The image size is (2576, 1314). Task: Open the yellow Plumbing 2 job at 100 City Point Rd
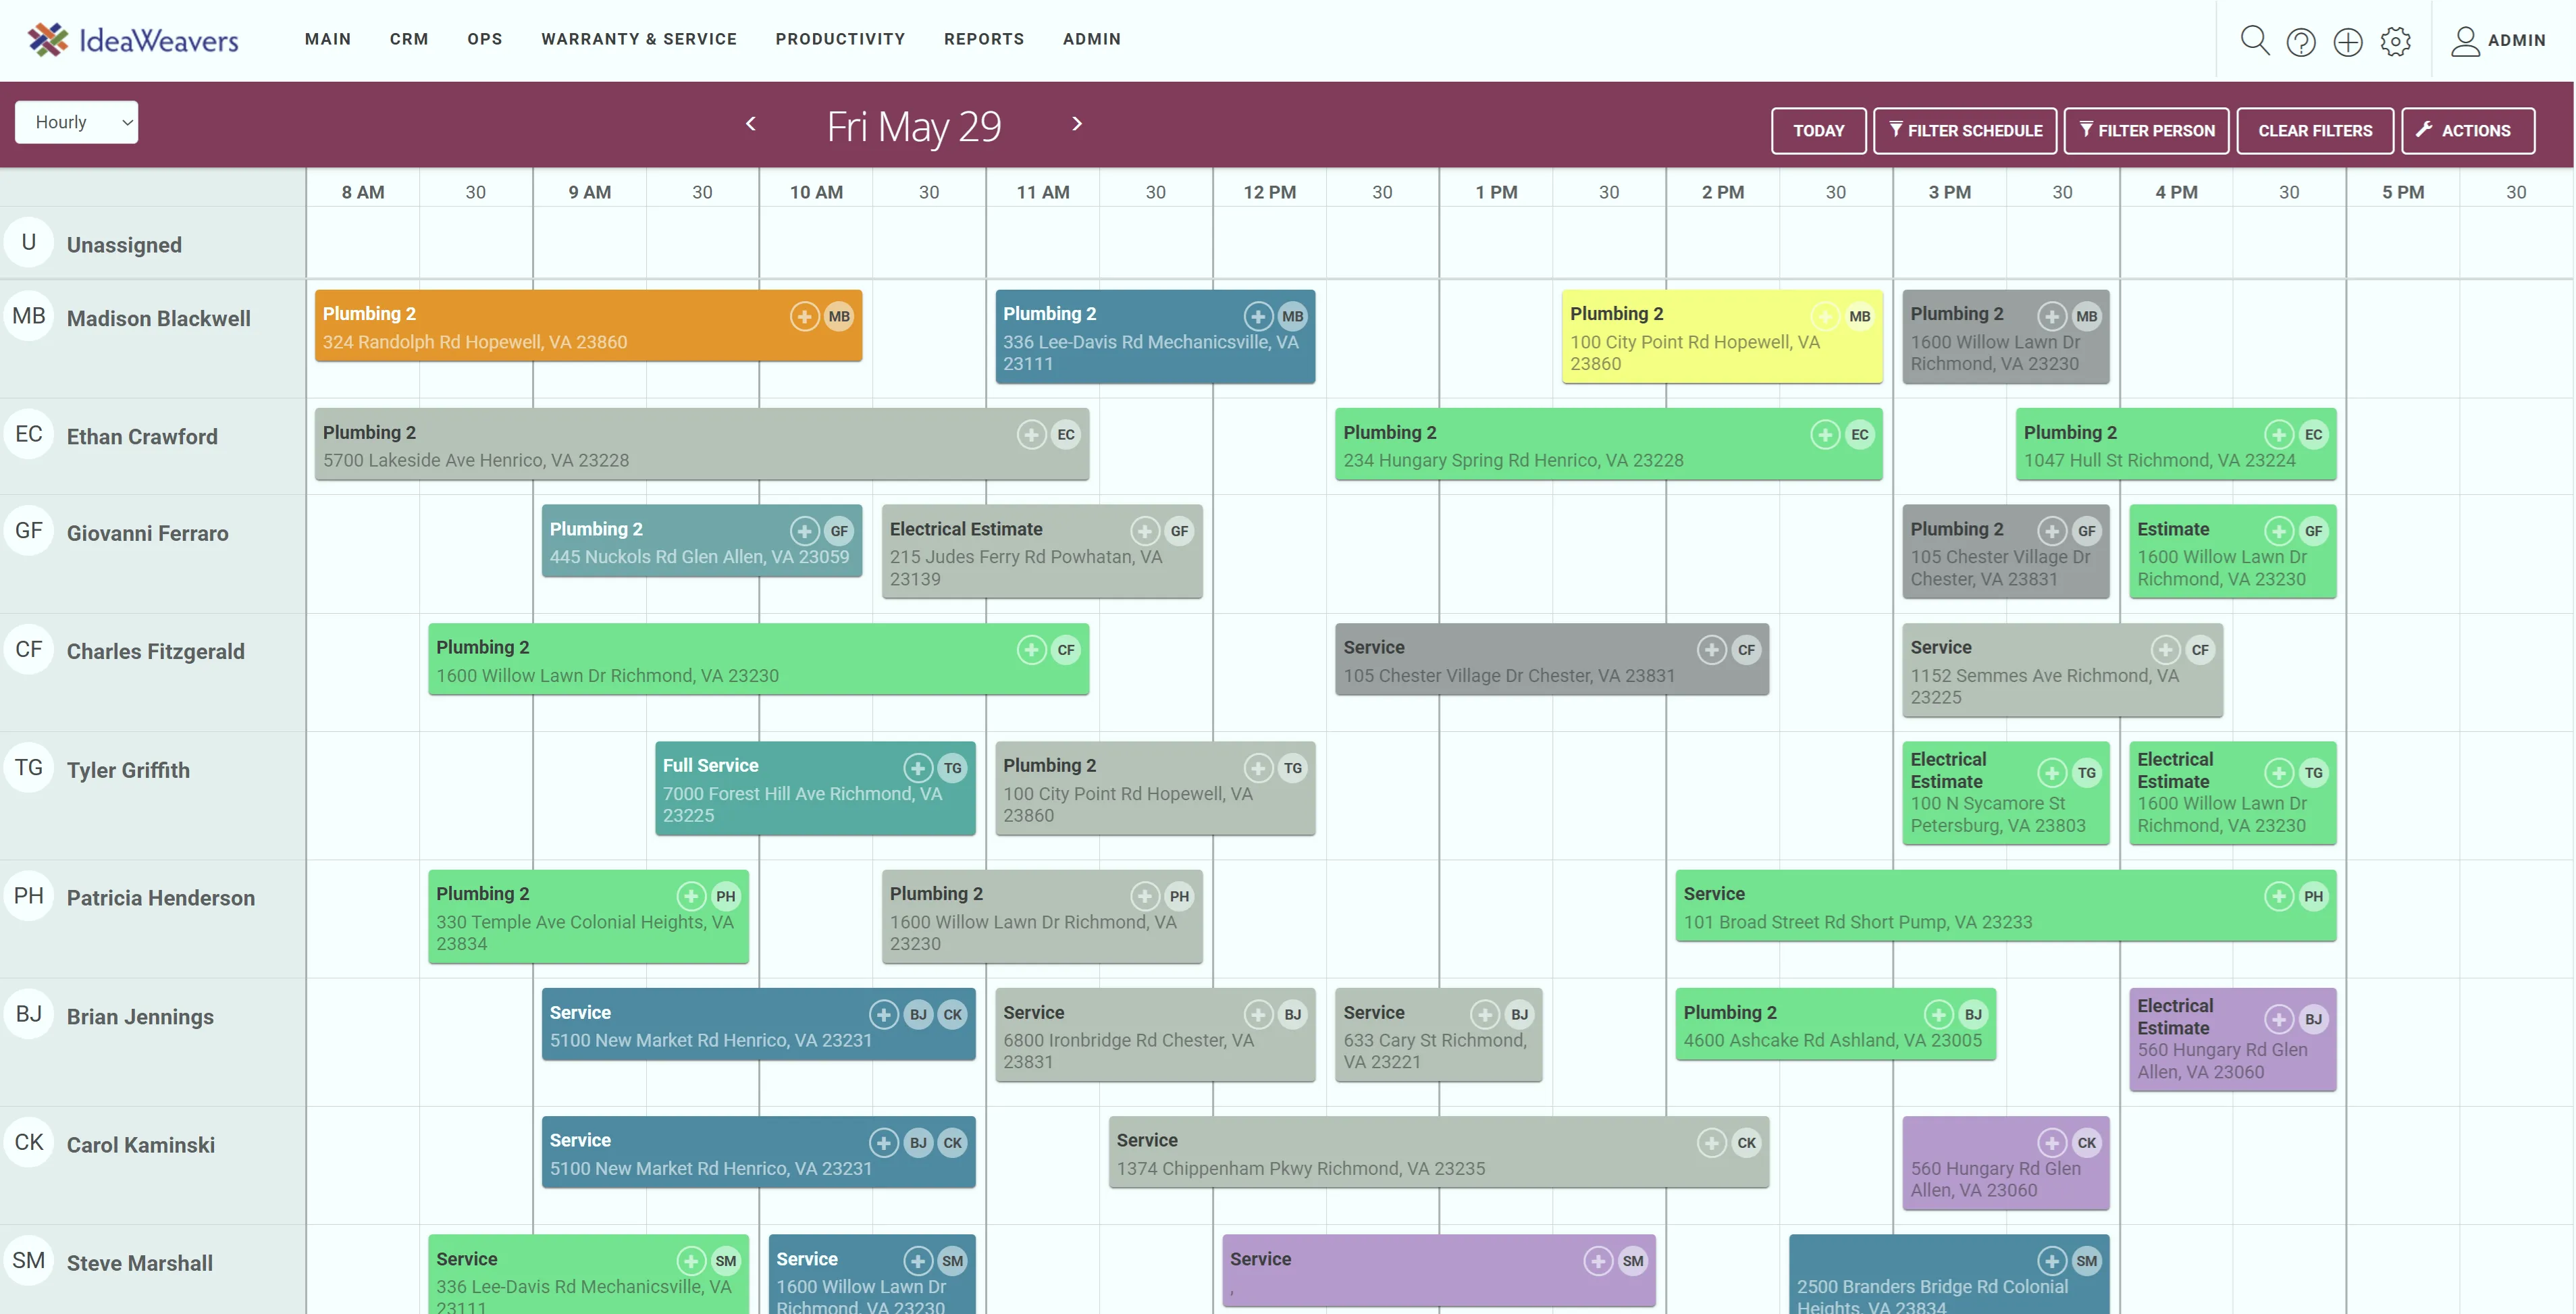click(1722, 337)
